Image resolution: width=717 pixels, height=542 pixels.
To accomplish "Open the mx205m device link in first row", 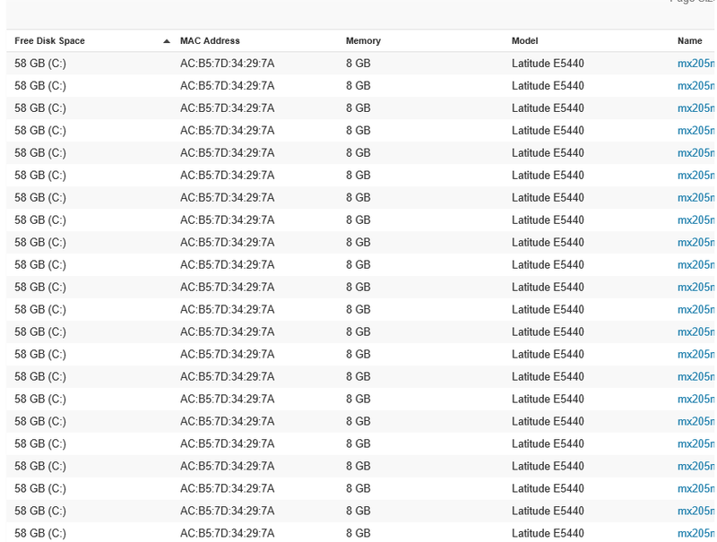I will [695, 64].
